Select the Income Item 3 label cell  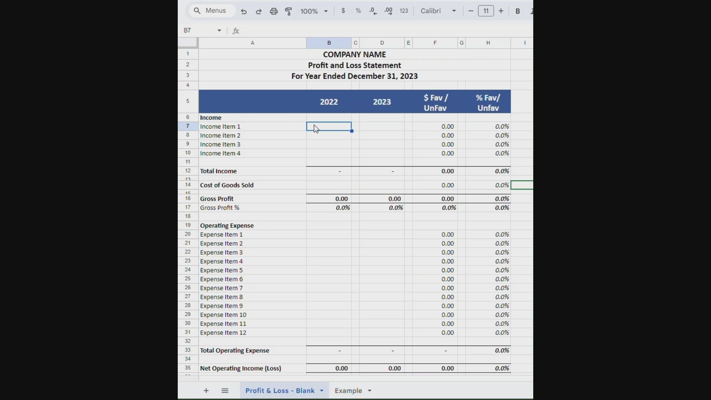point(253,144)
